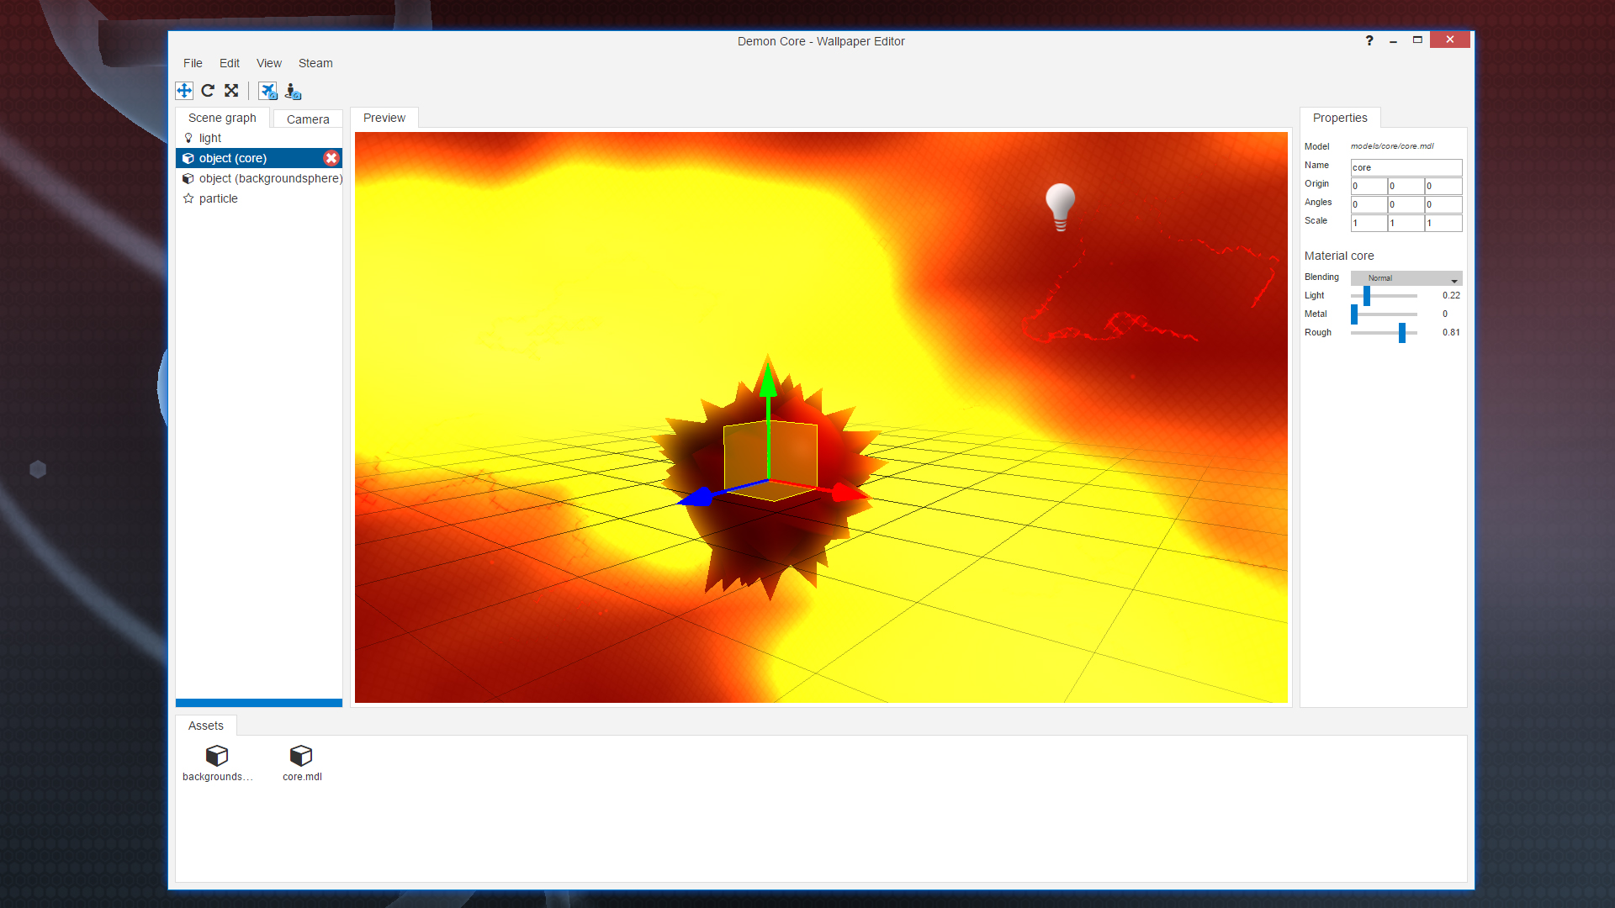Click the Scale Y input field
Viewport: 1615px width, 908px height.
1406,223
